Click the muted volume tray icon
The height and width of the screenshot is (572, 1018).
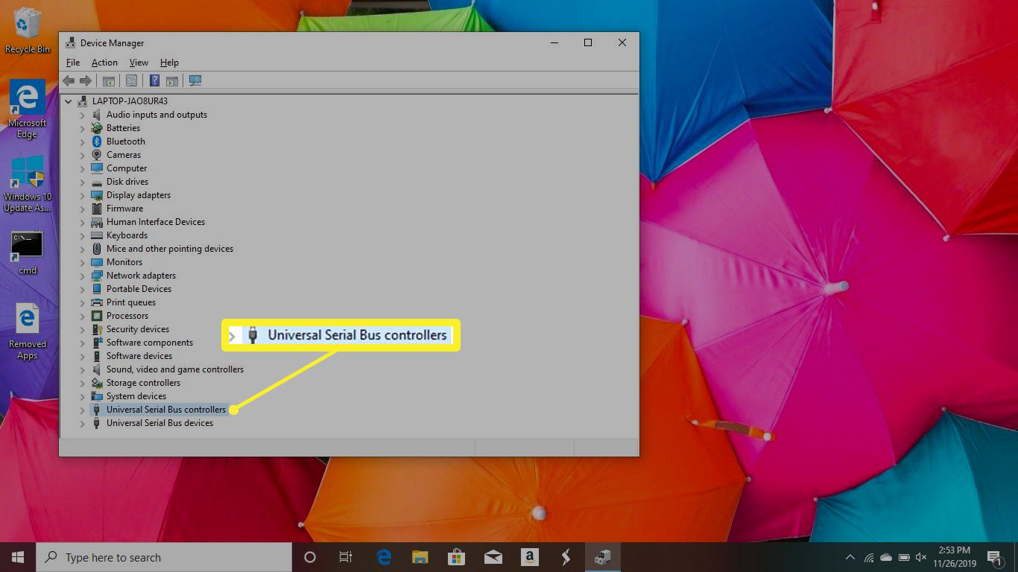tap(921, 557)
